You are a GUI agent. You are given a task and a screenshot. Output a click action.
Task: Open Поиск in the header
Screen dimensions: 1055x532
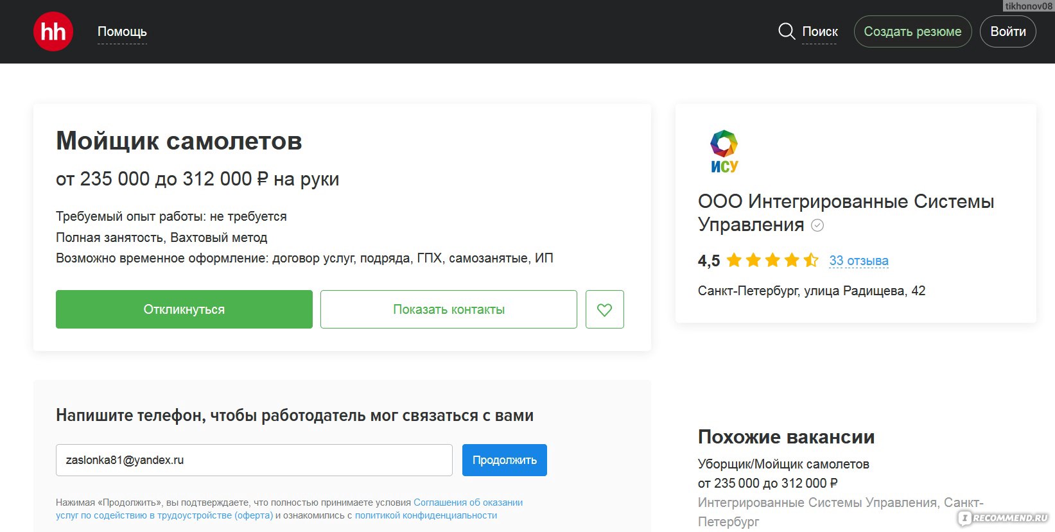coord(820,31)
